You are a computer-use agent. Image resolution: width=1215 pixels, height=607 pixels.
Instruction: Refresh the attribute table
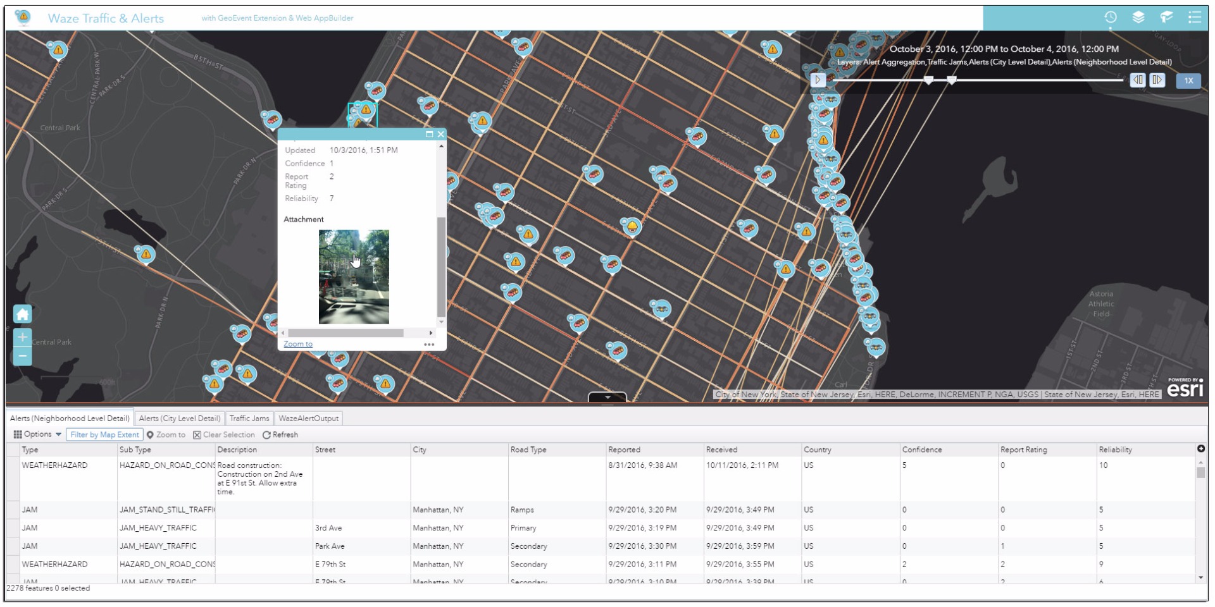[x=280, y=434]
